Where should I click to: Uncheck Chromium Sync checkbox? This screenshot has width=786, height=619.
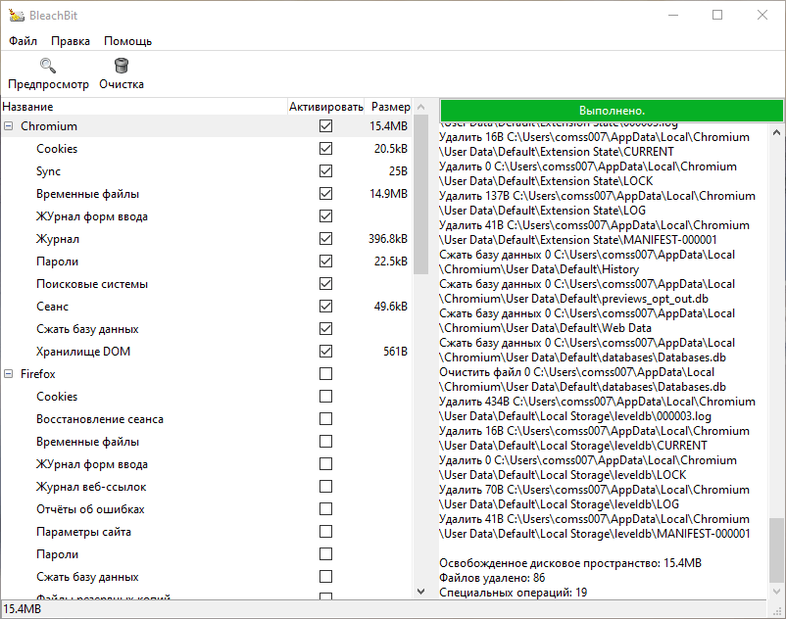point(325,171)
